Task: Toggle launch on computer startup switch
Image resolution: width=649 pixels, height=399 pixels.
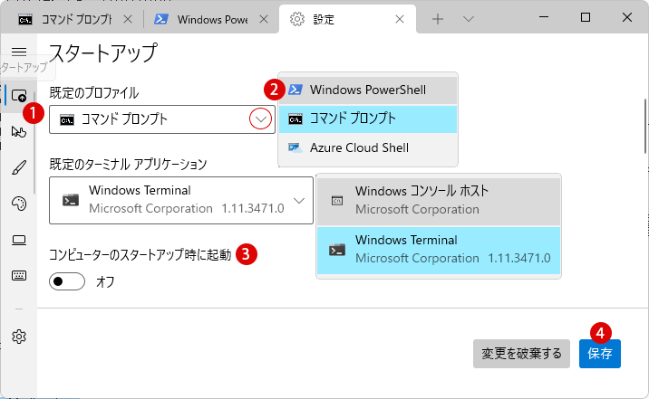Action: point(67,281)
